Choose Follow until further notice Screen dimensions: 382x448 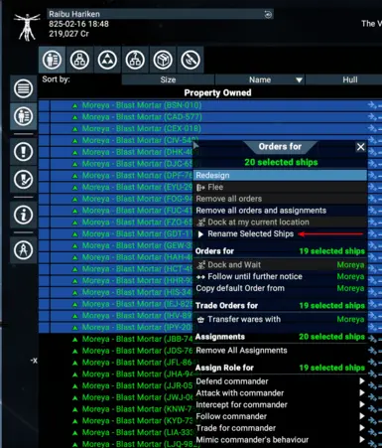point(281,276)
